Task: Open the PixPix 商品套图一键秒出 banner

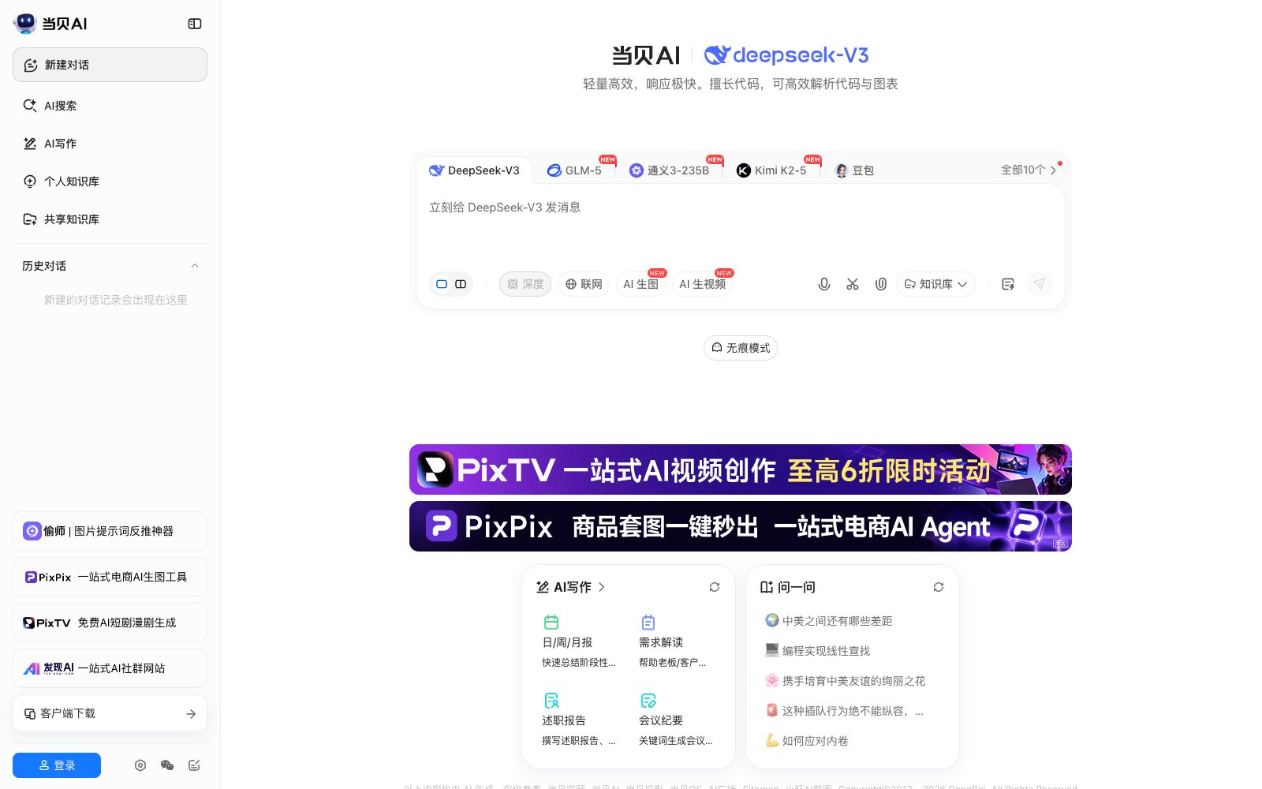Action: [x=741, y=526]
